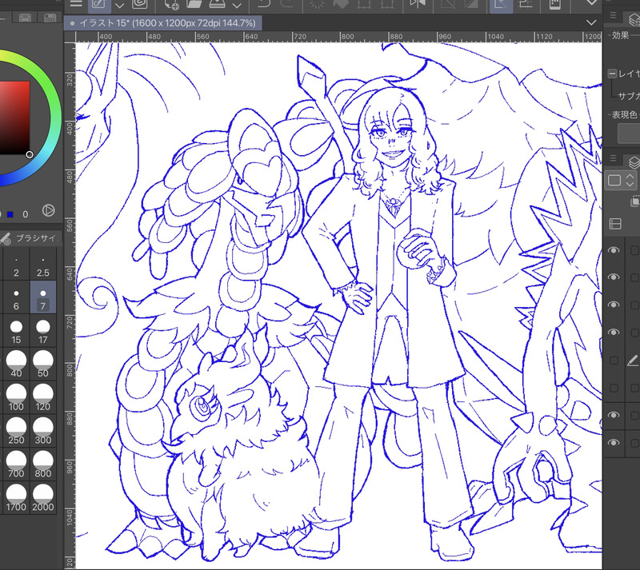Screen dimensions: 640x570
Task: Select the Layer Property tab icon
Action: 634,19
